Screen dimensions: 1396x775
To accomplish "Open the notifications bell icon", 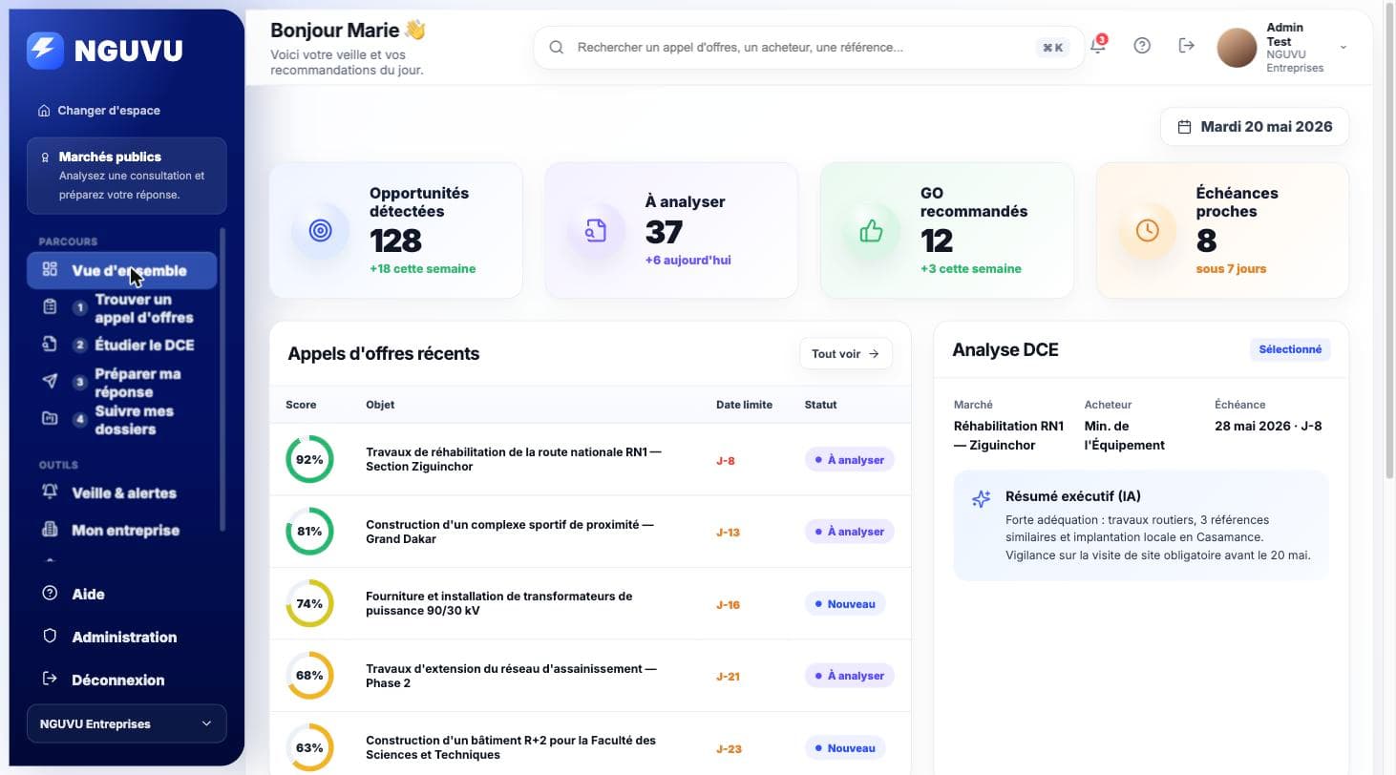I will (x=1097, y=46).
